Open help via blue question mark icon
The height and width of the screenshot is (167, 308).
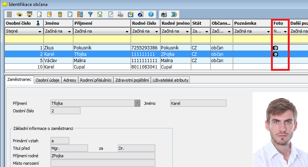pyautogui.click(x=151, y=15)
